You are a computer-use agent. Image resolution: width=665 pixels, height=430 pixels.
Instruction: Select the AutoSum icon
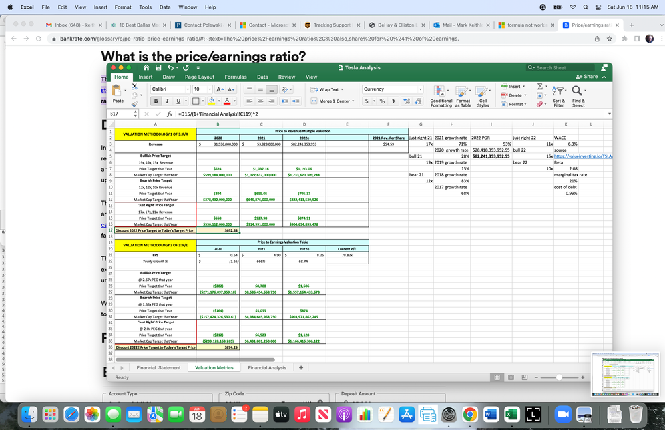point(539,86)
